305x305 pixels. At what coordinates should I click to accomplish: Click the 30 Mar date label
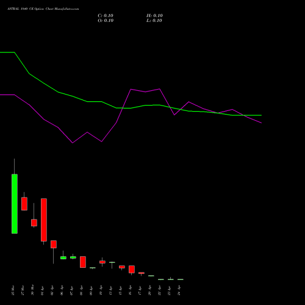click(x=33, y=290)
